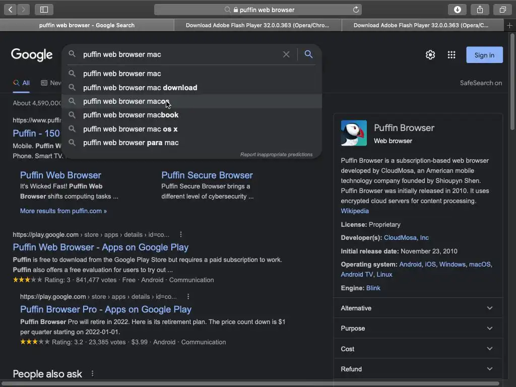This screenshot has width=516, height=387.
Task: Open options dots for Puffin Web Browser result
Action: coord(181,234)
